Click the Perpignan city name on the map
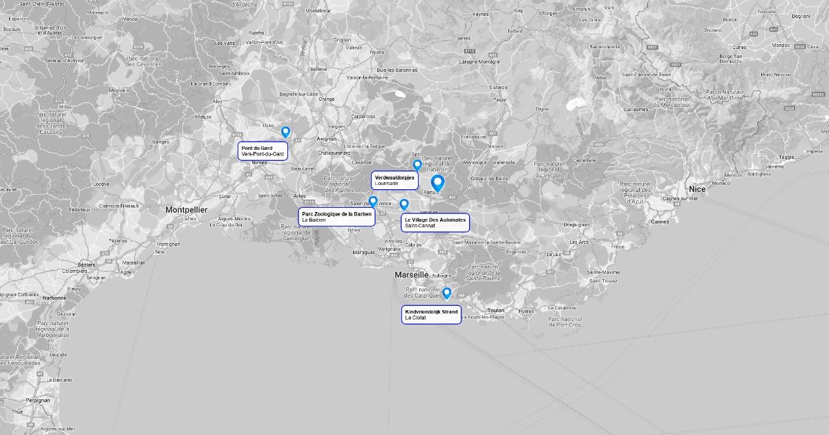829x435 pixels. tap(37, 400)
